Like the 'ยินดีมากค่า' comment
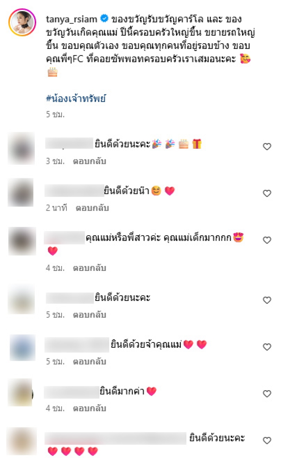Image resolution: width=281 pixels, height=458 pixels. 267,394
